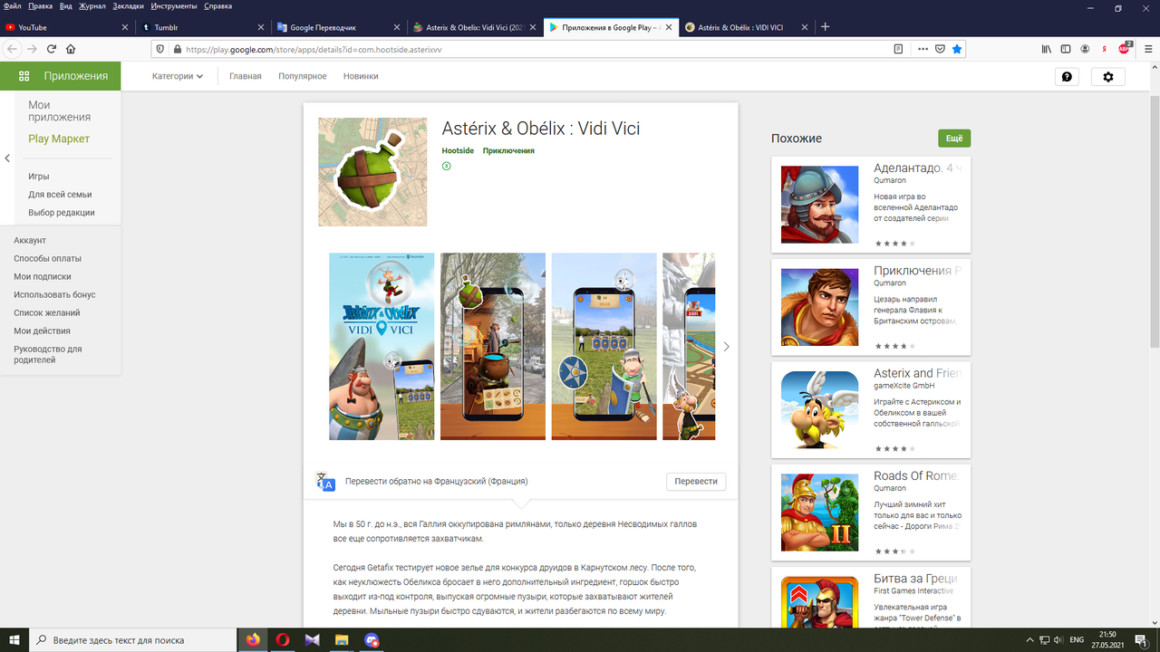This screenshot has height=652, width=1160.
Task: Open Firefox hamburger menu
Action: 1146,49
